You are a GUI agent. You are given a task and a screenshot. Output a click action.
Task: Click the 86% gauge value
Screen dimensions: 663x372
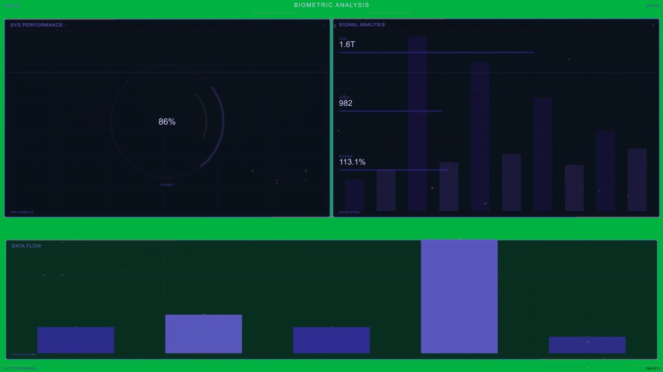[x=167, y=122]
